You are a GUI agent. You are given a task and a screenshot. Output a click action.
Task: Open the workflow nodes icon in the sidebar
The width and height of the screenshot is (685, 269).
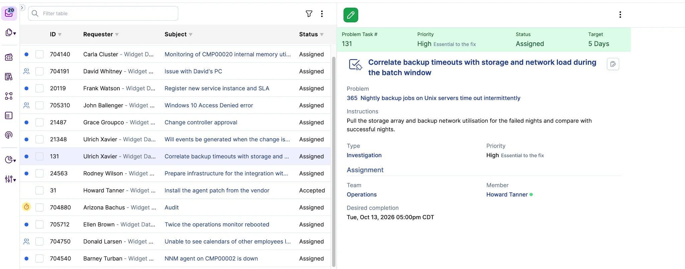(x=9, y=96)
